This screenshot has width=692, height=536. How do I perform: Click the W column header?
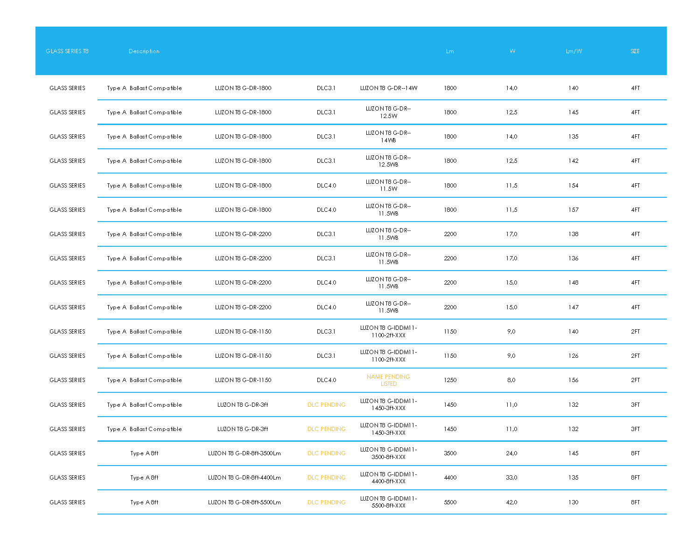(x=512, y=51)
